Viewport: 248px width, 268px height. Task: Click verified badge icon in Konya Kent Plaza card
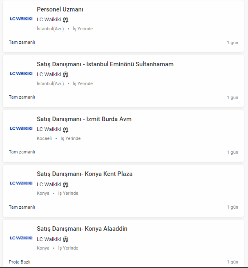click(66, 184)
